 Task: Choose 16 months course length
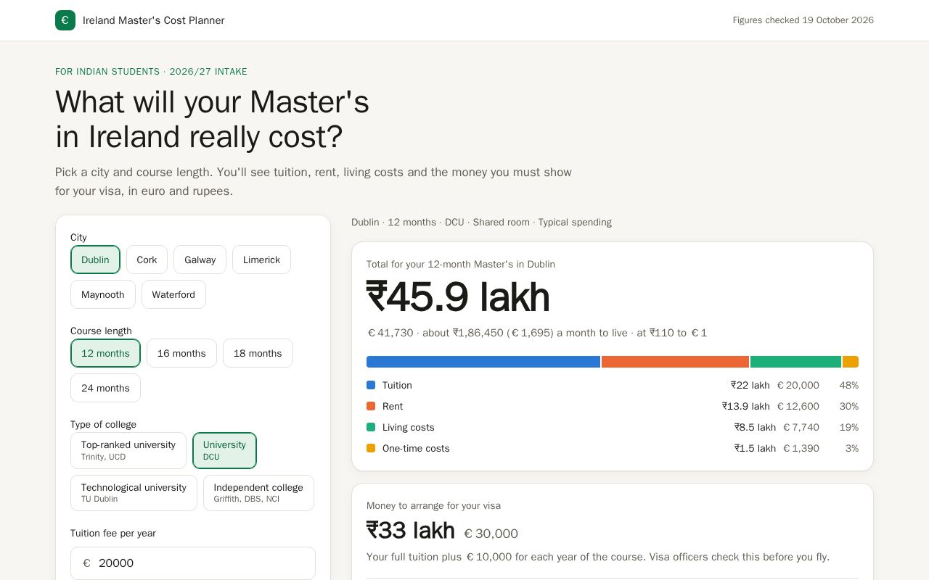point(181,353)
